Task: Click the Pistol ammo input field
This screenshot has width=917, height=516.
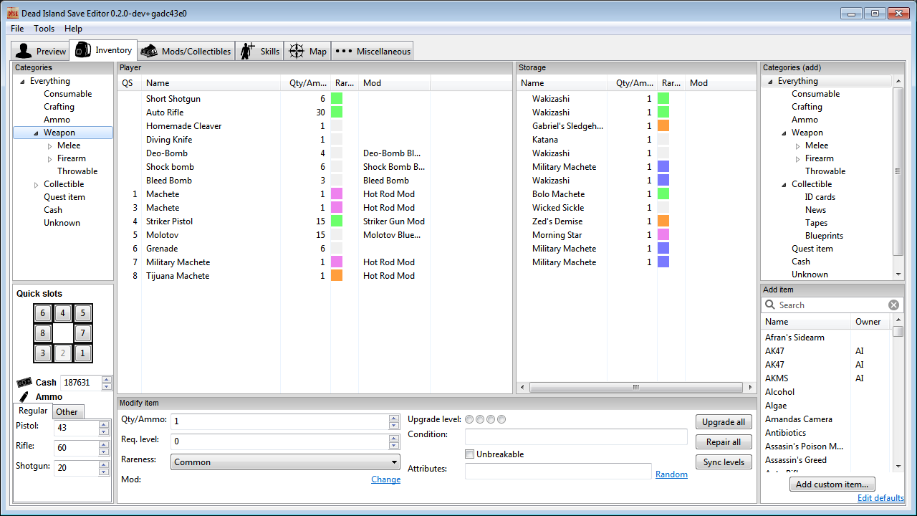Action: [76, 428]
